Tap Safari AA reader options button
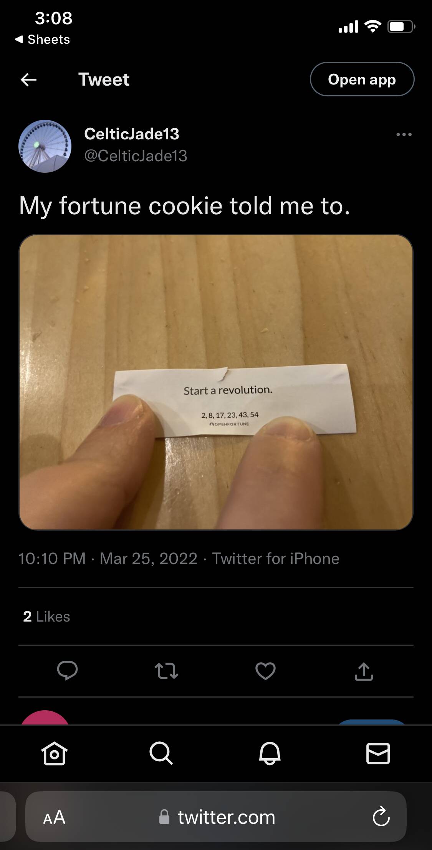The width and height of the screenshot is (432, 850). (54, 817)
